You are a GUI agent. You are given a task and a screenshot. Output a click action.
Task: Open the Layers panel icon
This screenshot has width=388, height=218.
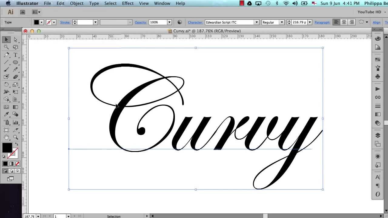(378, 135)
